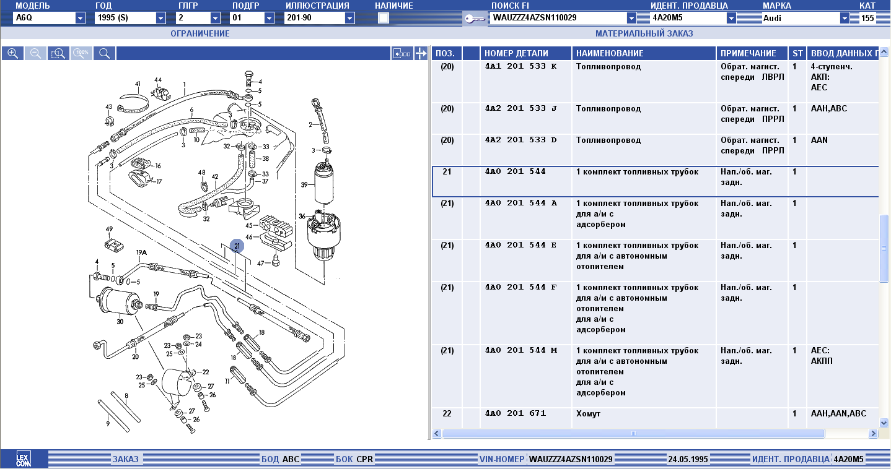Click the illustration thumbnails navigation icon
The image size is (891, 469).
(x=402, y=54)
